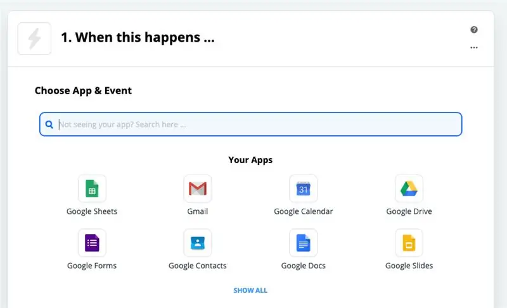Select the Google Drive triangle icon
The width and height of the screenshot is (507, 308).
[x=409, y=188]
